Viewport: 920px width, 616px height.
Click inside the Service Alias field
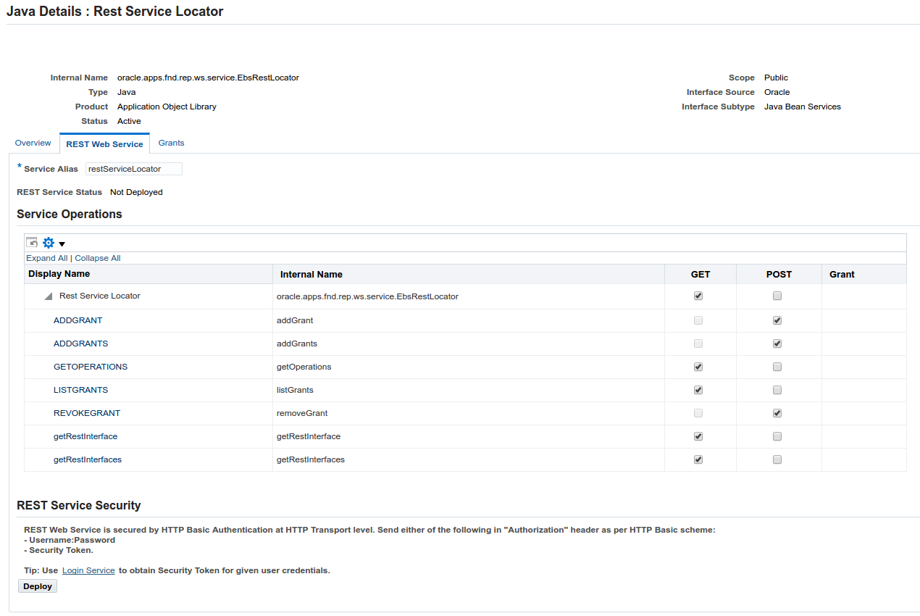pos(133,169)
